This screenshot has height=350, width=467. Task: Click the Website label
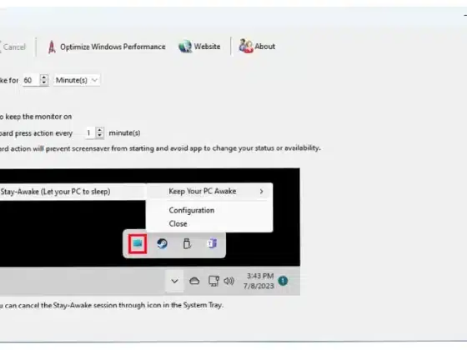point(207,47)
